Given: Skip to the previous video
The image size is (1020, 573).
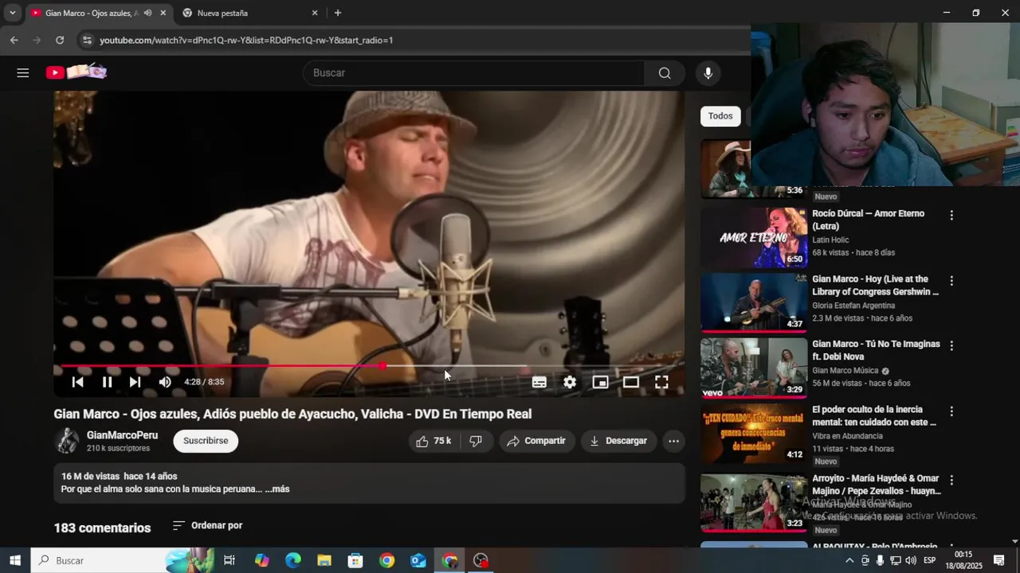Looking at the screenshot, I should tap(77, 382).
